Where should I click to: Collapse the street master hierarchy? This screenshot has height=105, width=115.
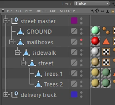[x=6, y=21]
